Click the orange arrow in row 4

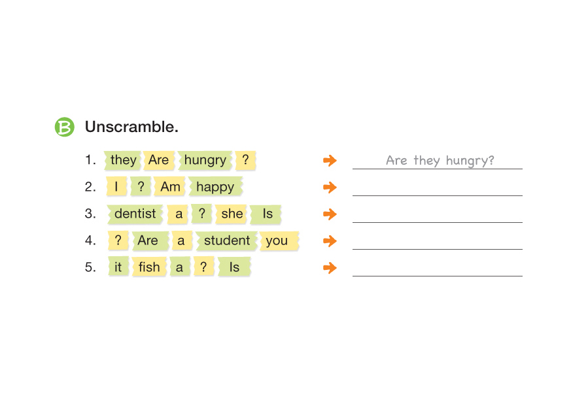pos(330,241)
